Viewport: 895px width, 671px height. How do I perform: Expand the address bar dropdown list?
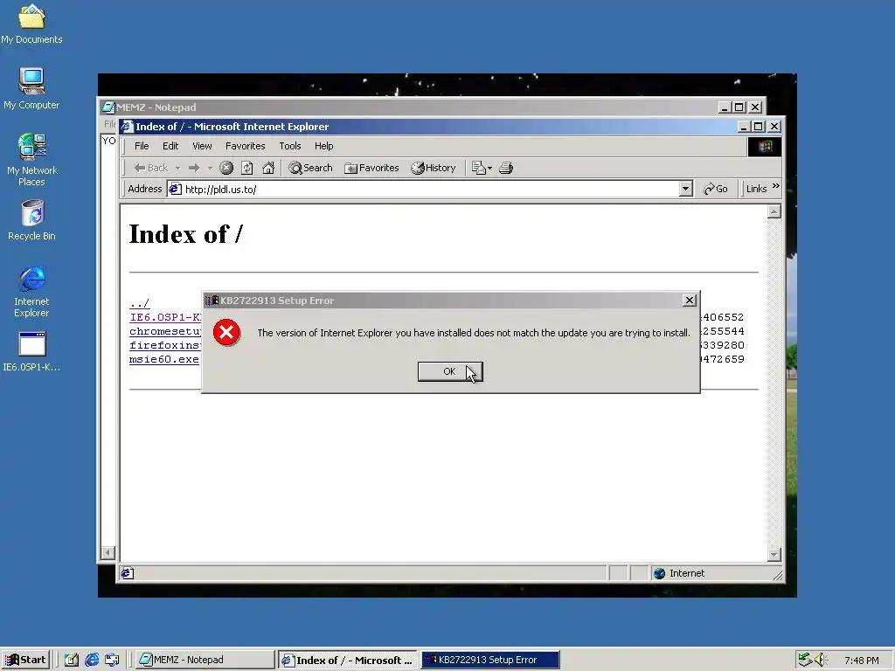[686, 189]
